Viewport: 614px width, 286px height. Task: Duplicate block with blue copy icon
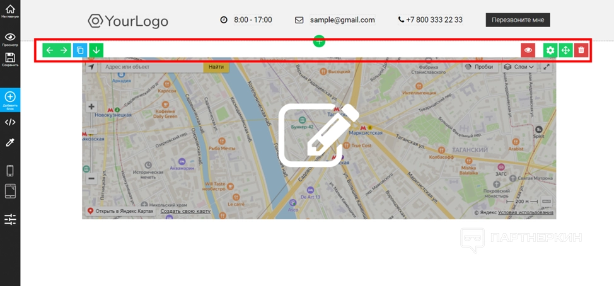80,50
